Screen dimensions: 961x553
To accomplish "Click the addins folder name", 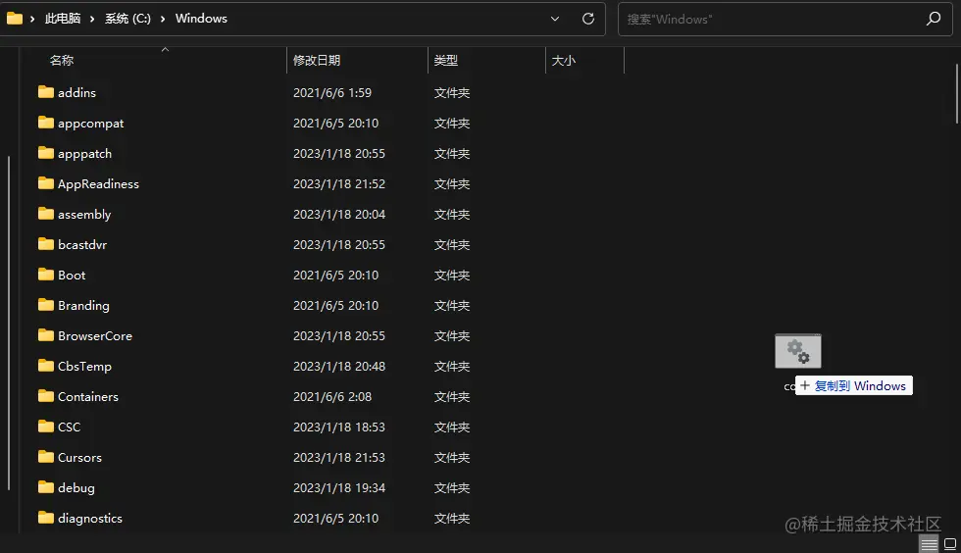I will (76, 92).
